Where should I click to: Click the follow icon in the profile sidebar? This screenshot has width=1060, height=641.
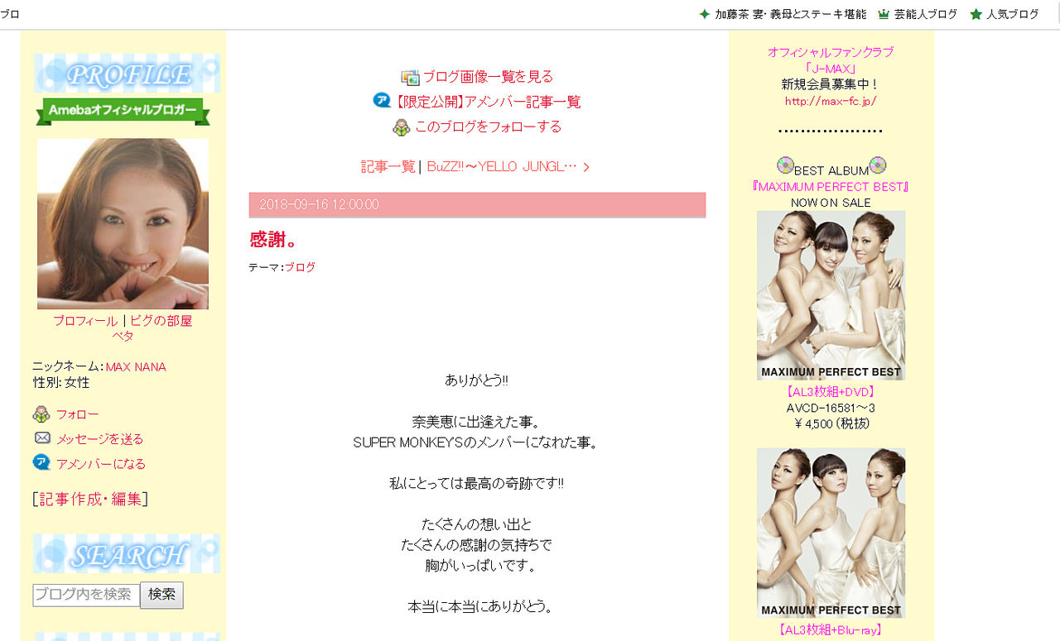click(x=41, y=414)
